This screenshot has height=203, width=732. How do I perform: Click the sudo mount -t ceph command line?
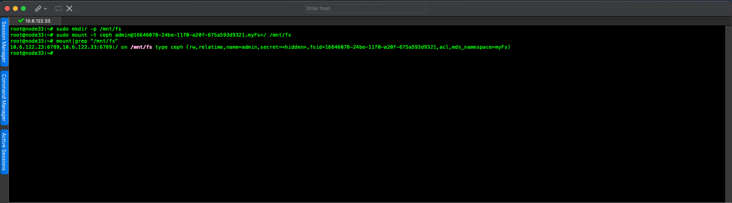click(174, 35)
